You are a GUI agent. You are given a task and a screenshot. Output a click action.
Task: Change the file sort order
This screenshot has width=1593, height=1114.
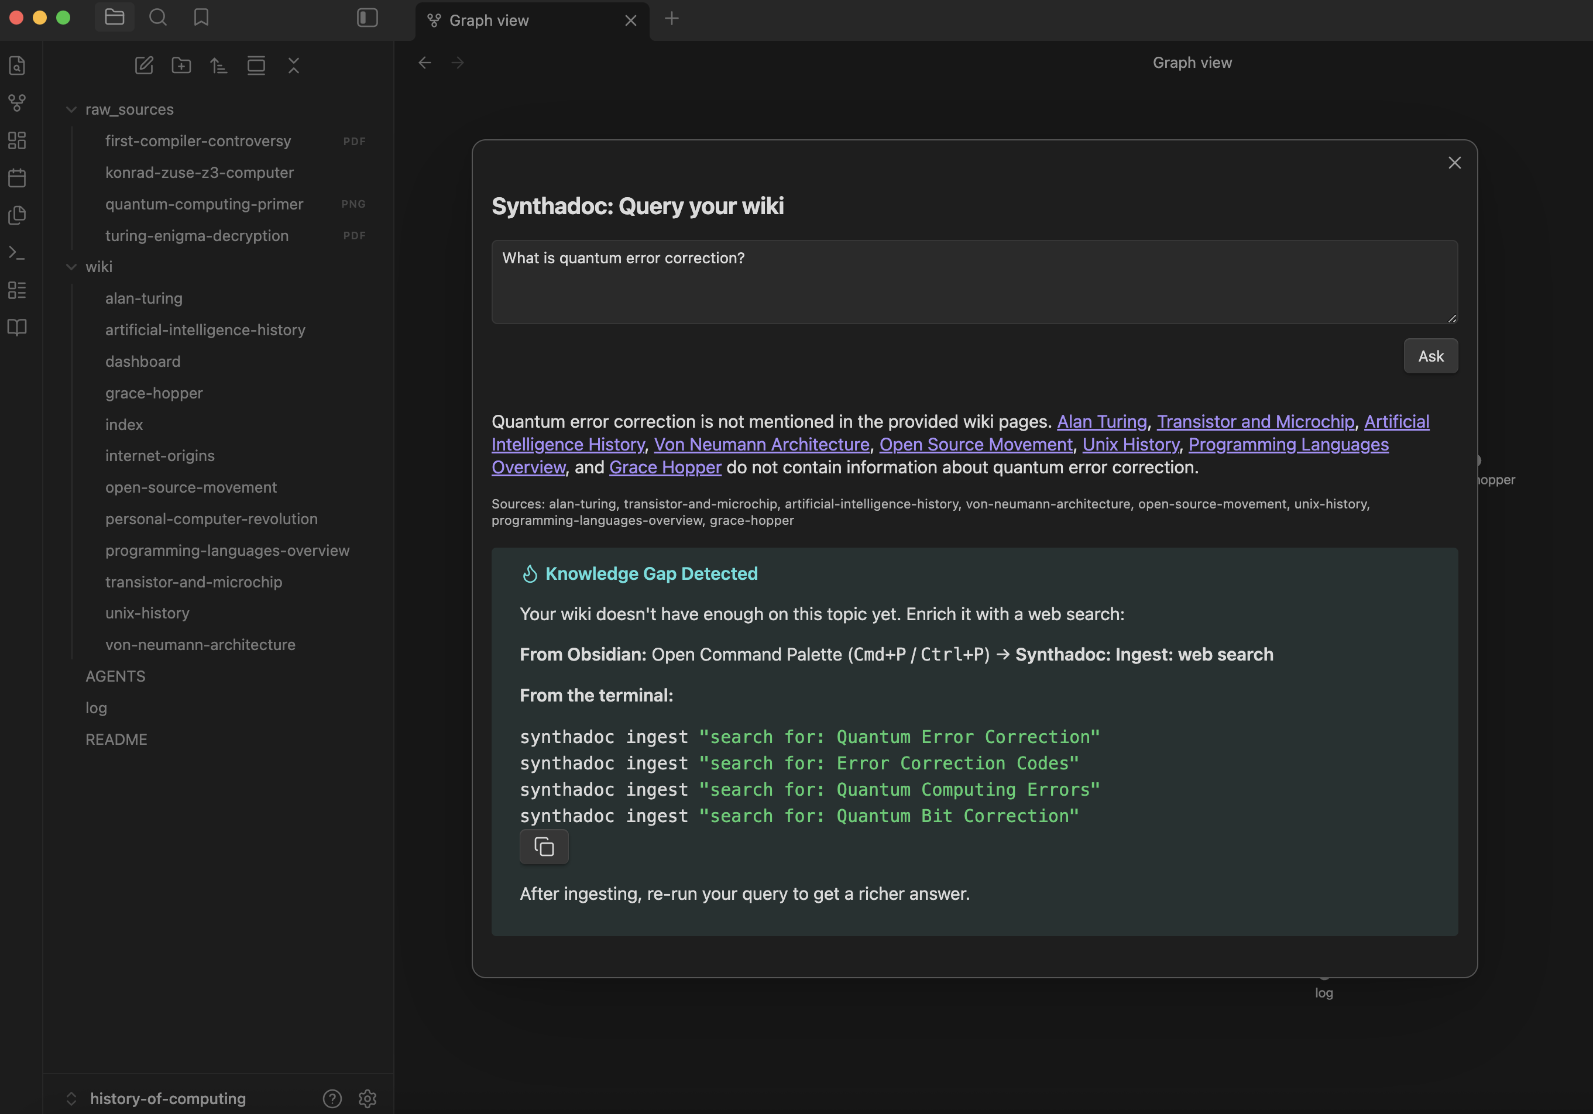tap(218, 65)
